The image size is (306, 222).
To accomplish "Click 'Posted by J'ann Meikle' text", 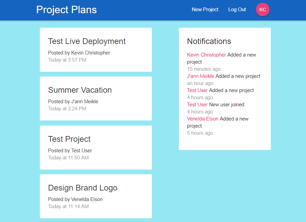I will click(x=73, y=102).
